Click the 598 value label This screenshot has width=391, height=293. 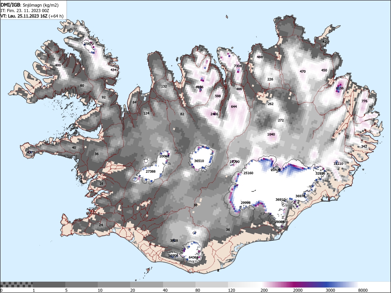click(218, 96)
